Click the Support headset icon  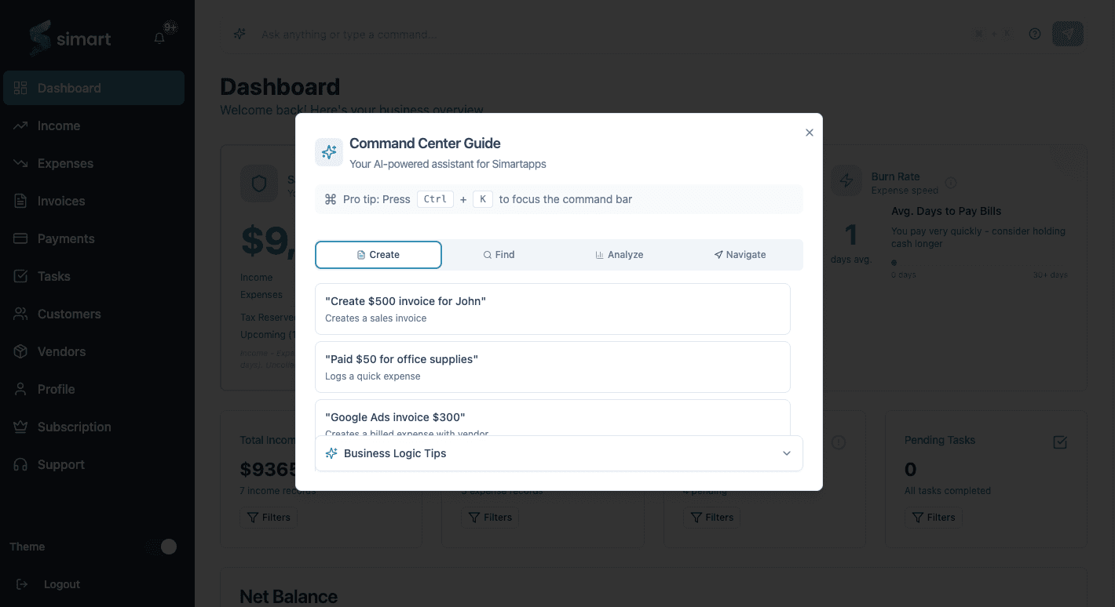21,464
